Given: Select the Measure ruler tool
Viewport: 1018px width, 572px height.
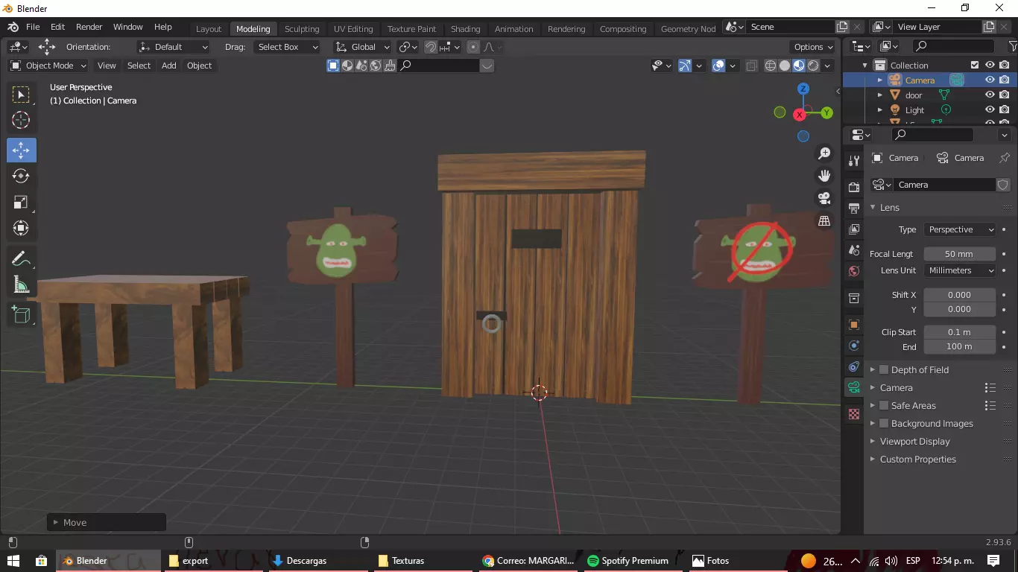Looking at the screenshot, I should [x=22, y=285].
